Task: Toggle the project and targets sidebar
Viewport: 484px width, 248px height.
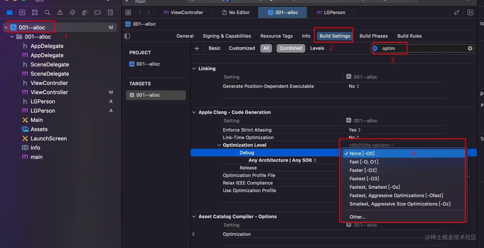Action: [x=127, y=36]
